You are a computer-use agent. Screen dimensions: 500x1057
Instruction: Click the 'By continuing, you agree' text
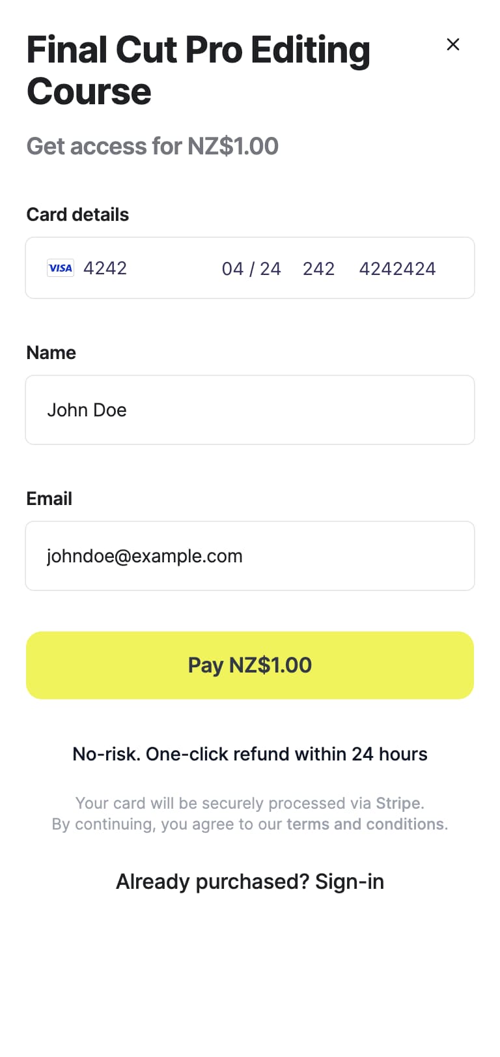point(166,824)
